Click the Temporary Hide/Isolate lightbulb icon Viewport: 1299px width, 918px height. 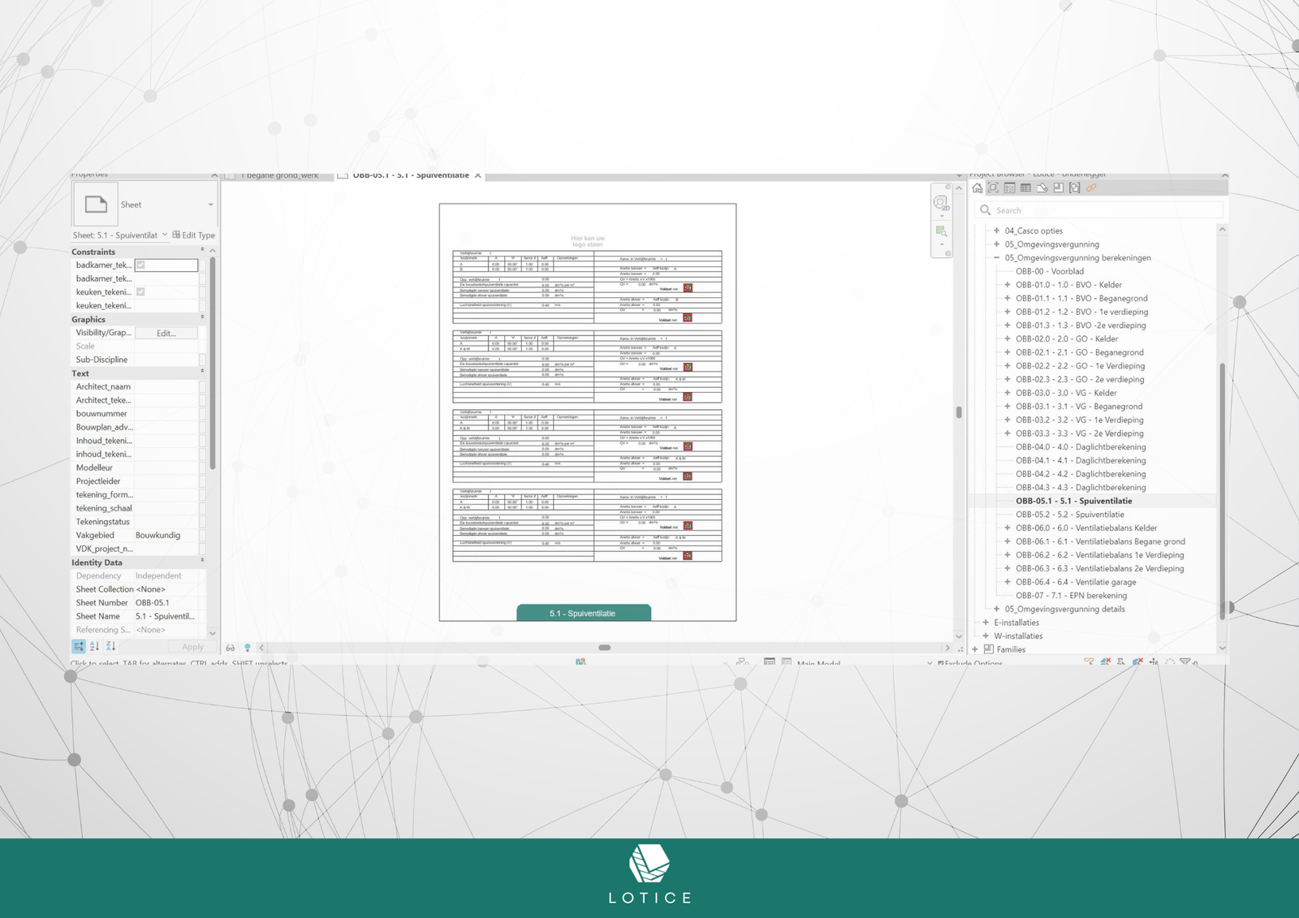point(247,647)
